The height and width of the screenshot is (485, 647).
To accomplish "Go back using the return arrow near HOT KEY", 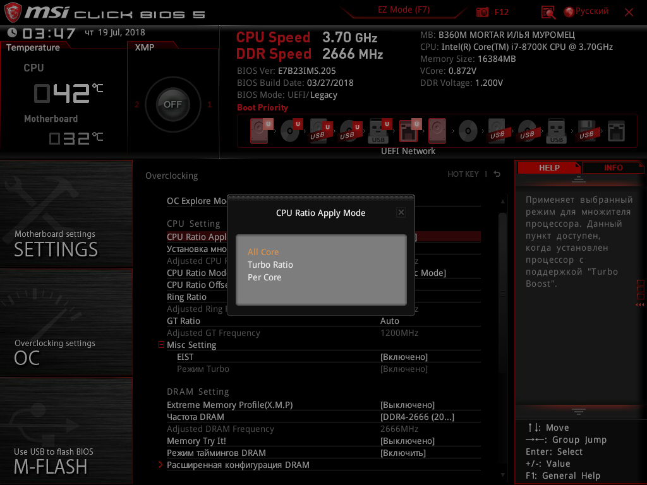I will [497, 174].
